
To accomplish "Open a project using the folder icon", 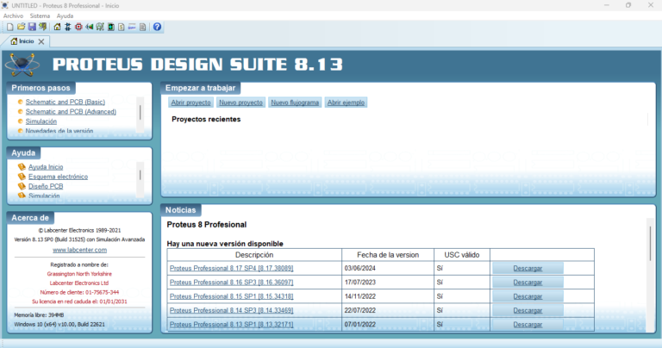I will pos(21,27).
